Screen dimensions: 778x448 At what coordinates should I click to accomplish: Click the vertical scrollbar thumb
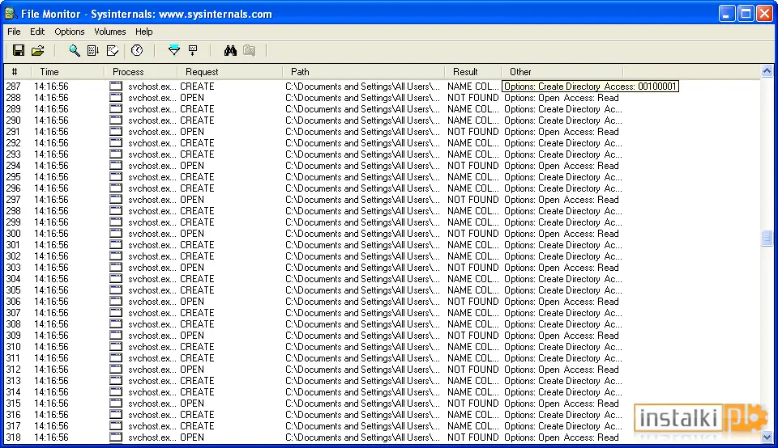coord(767,238)
